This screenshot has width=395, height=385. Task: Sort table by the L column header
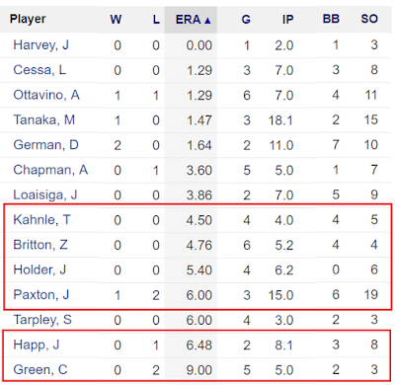pos(156,20)
